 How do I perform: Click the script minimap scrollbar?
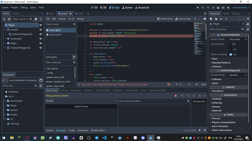pos(206,31)
